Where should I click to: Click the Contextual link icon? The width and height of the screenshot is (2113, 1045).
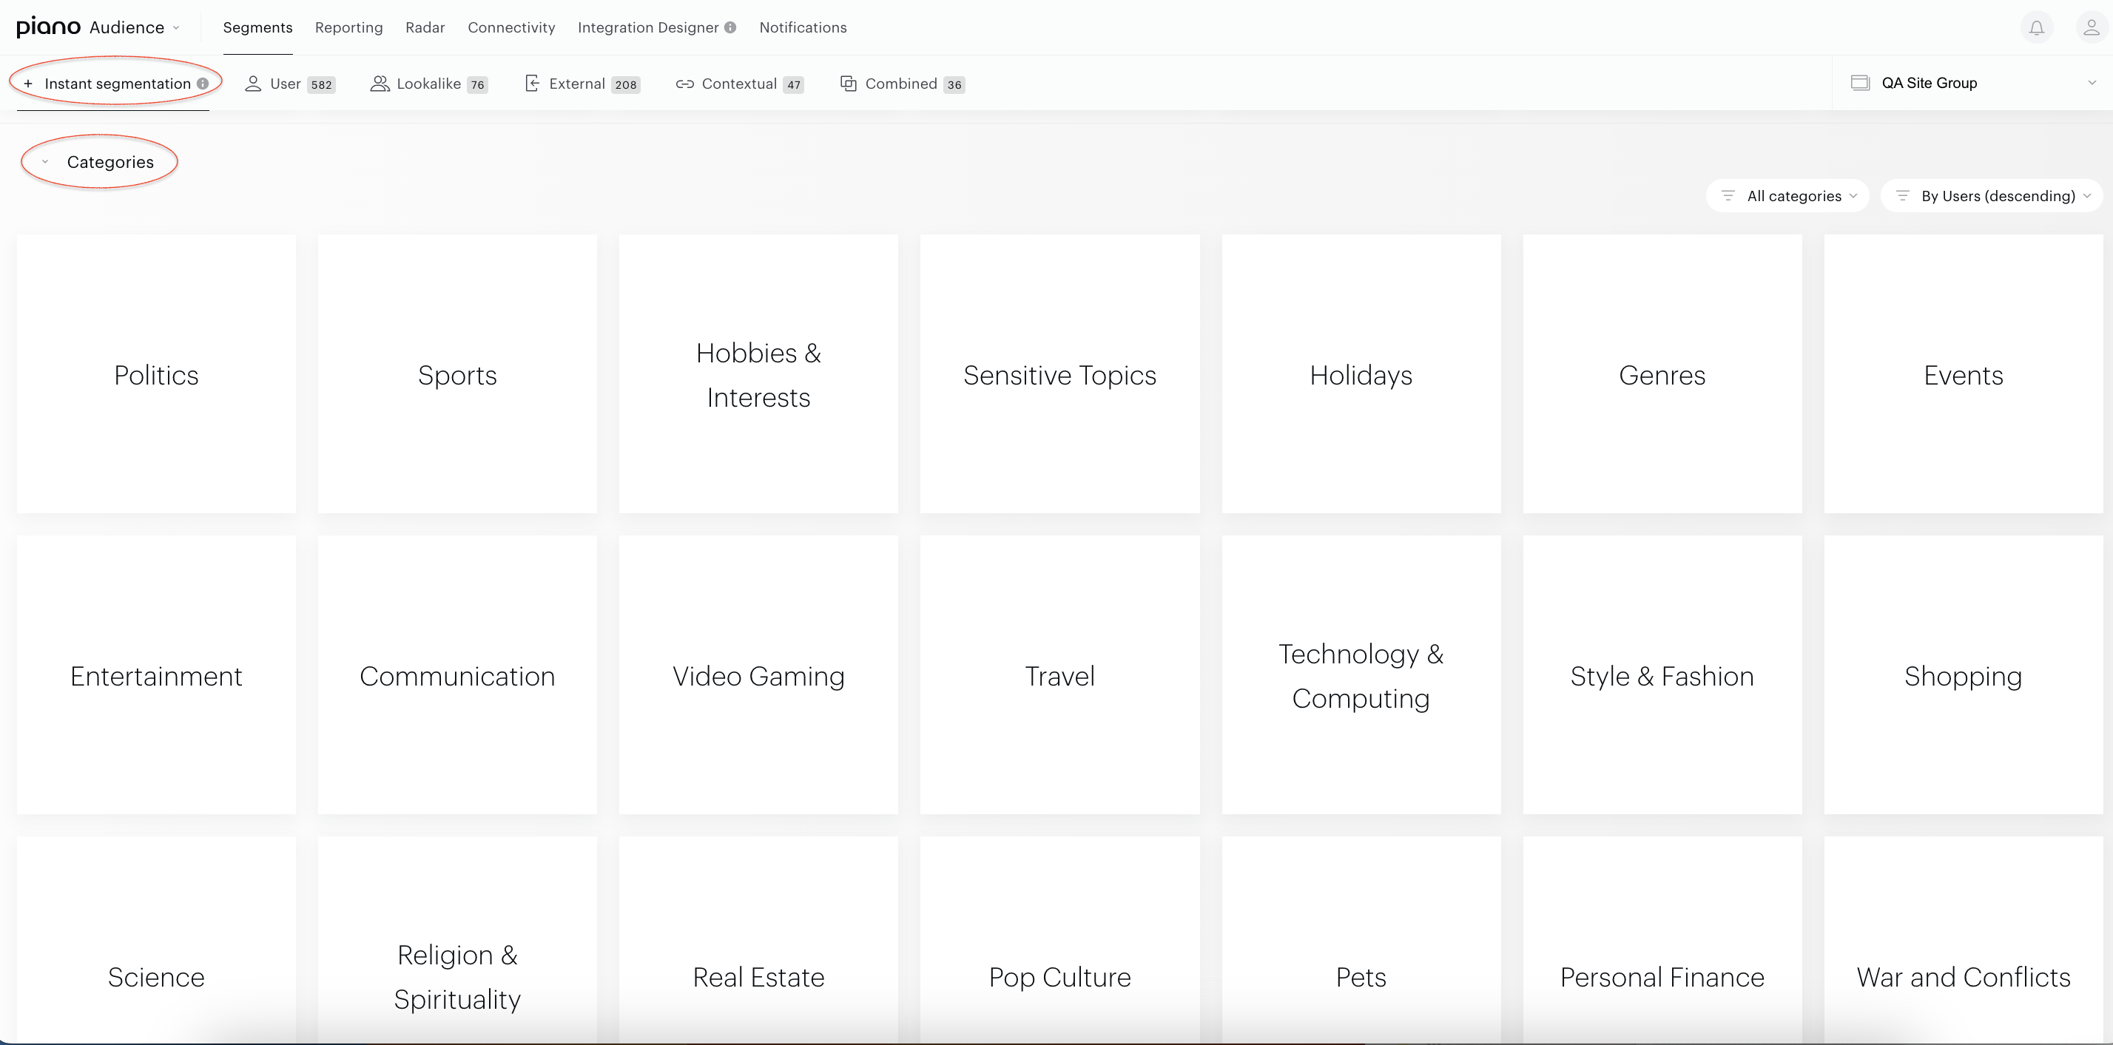pos(685,84)
